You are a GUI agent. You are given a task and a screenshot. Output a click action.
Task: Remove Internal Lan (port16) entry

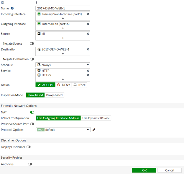[88, 24]
